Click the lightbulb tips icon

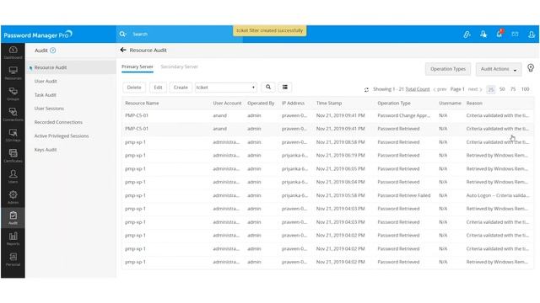click(531, 68)
